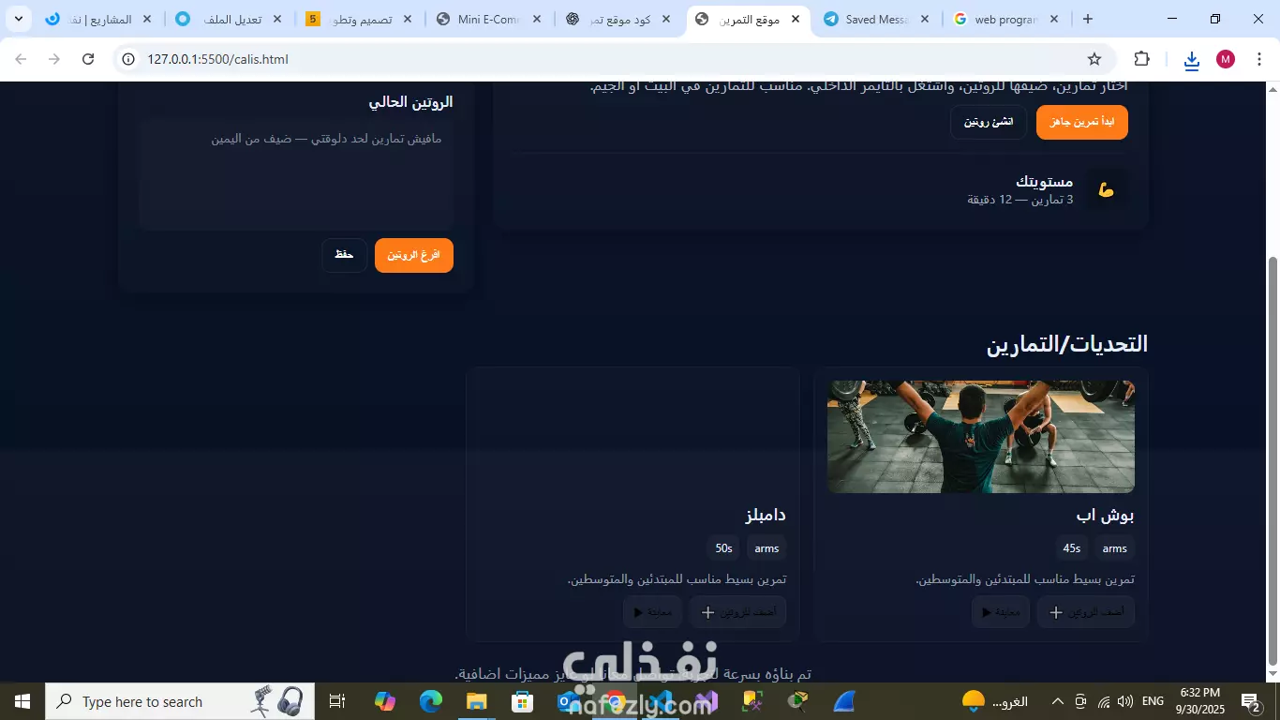The image size is (1280, 720).
Task: Open the weather widget on the taskbar
Action: 995,701
